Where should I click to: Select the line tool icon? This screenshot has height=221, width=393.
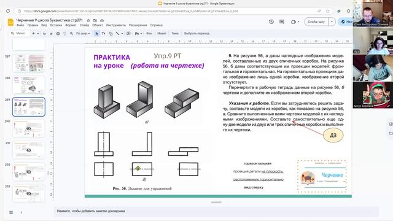(x=117, y=33)
